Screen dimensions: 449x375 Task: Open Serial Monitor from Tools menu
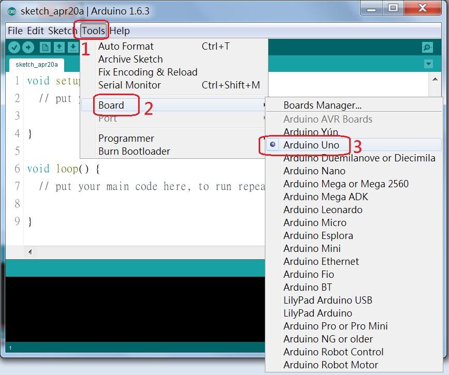point(174,85)
